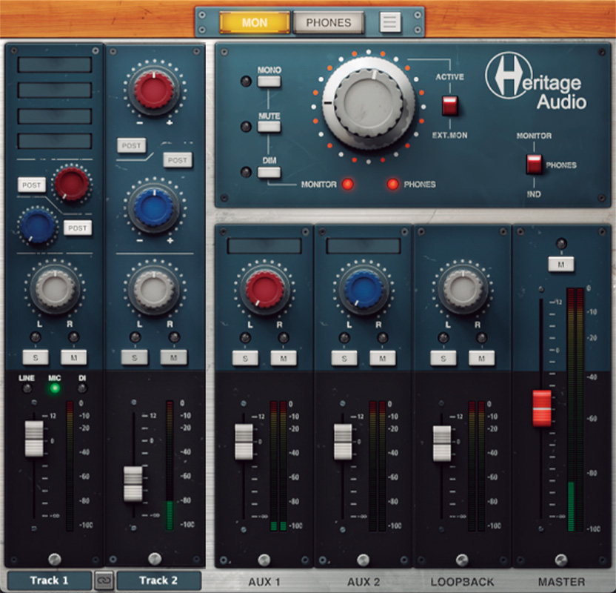
Task: Click the PHONES red indicator light
Action: 393,184
